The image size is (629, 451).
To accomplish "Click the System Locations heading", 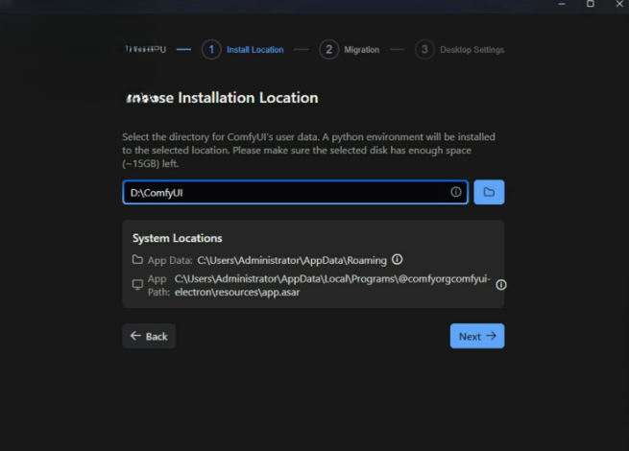I will coord(177,238).
